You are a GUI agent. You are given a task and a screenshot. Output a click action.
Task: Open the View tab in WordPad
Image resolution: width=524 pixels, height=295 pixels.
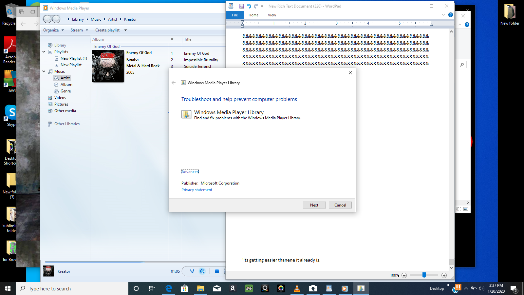(x=272, y=15)
